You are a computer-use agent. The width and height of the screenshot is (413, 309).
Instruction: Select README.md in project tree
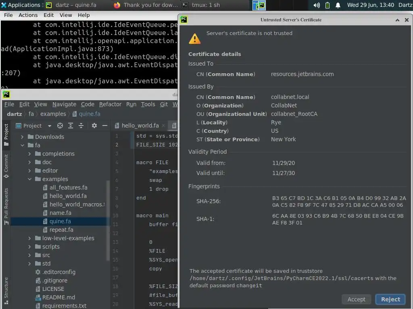point(55,297)
